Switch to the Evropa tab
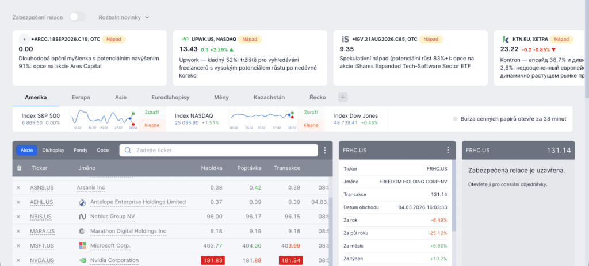 pyautogui.click(x=81, y=98)
